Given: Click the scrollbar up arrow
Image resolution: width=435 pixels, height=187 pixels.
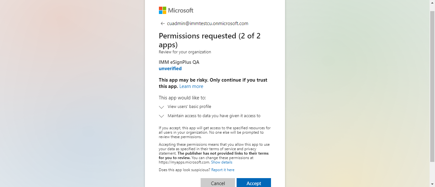Looking at the screenshot, I should [x=432, y=2].
